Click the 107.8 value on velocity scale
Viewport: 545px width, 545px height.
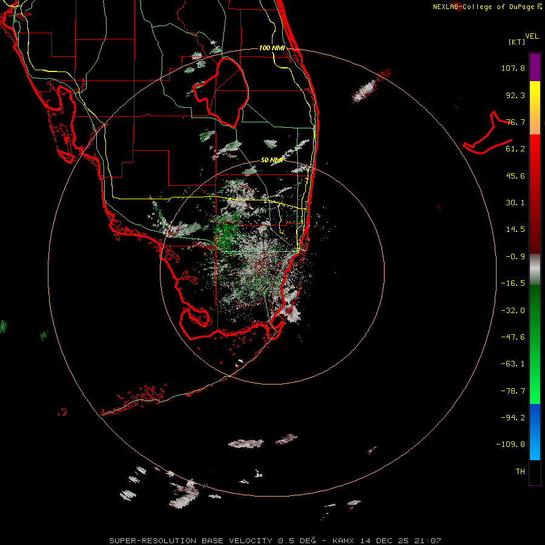[513, 68]
